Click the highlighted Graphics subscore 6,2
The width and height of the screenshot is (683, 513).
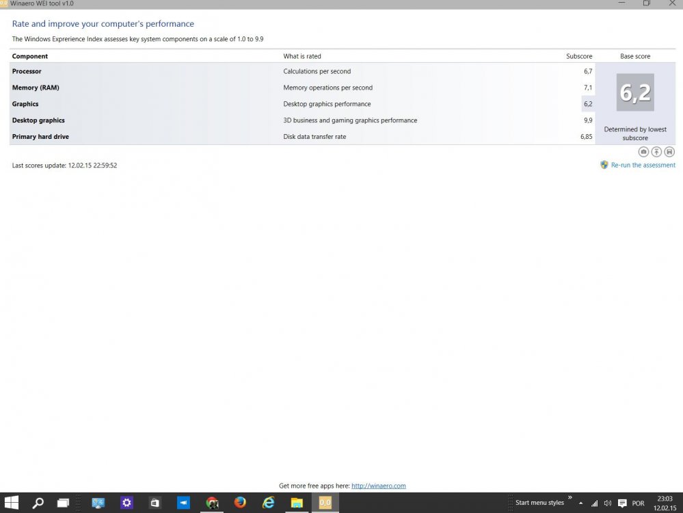click(x=588, y=104)
